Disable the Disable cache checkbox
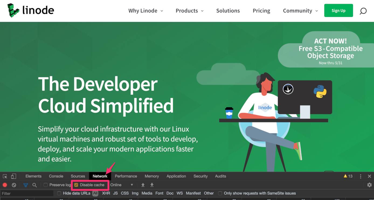This screenshot has height=200, width=374. pos(76,185)
